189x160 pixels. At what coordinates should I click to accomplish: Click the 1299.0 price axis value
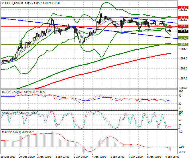pos(183,59)
